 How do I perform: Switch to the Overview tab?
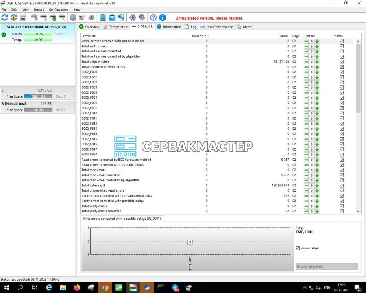[89, 27]
